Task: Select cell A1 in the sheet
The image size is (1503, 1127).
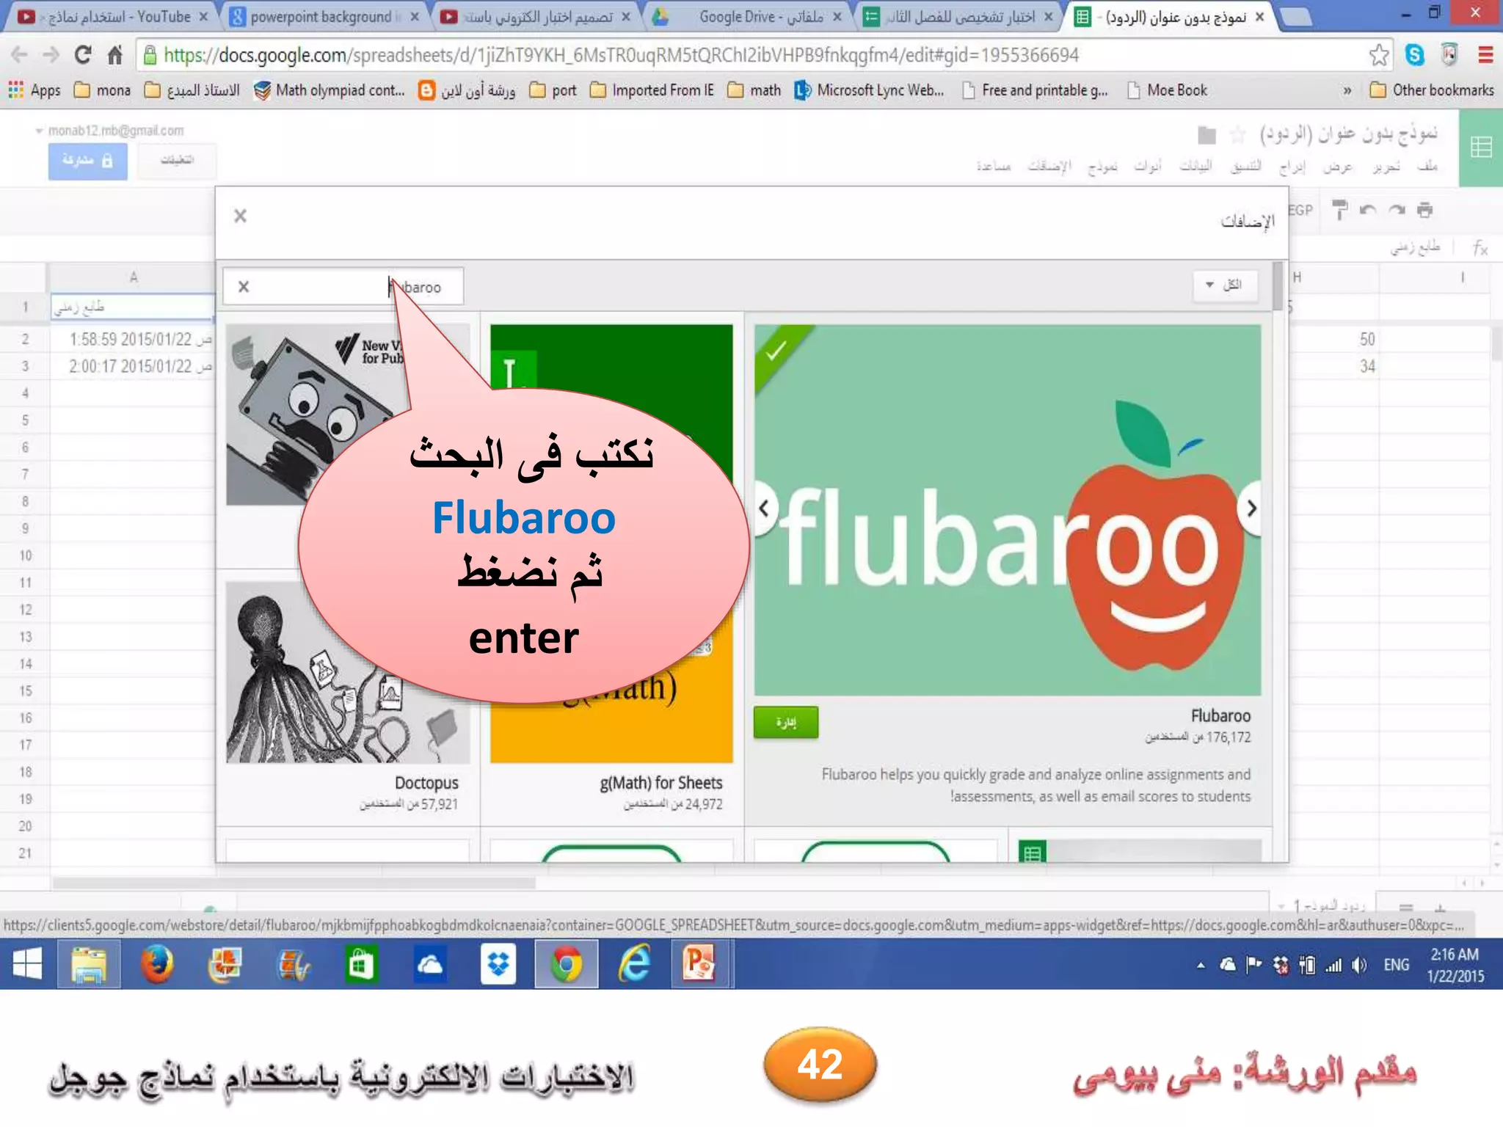Action: (132, 307)
